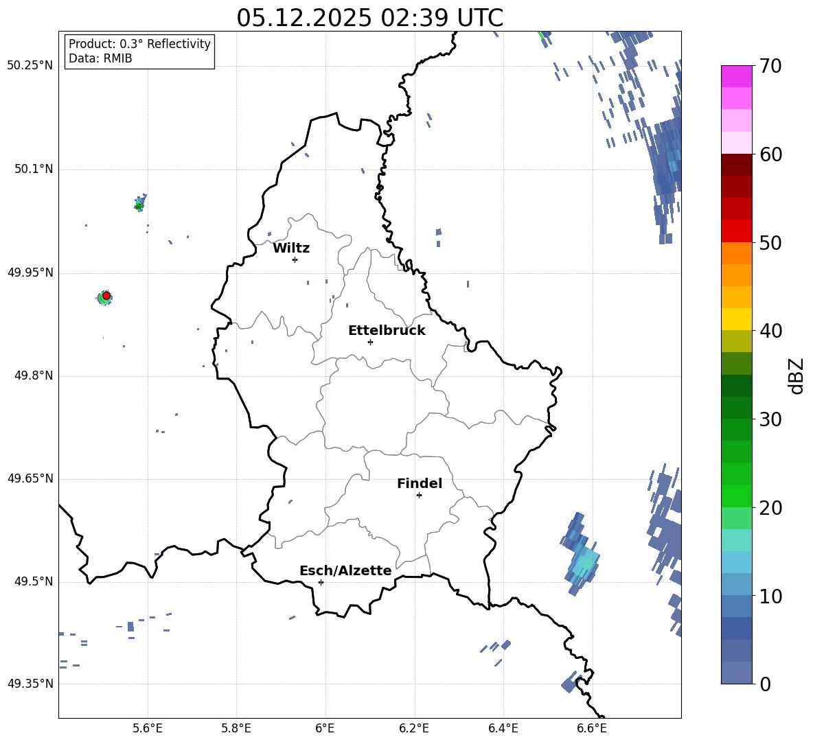Click the dBZ colorbar axis label
The image size is (813, 742).
point(797,375)
